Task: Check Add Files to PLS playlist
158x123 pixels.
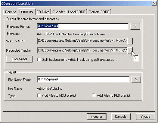Action: click(x=94, y=95)
